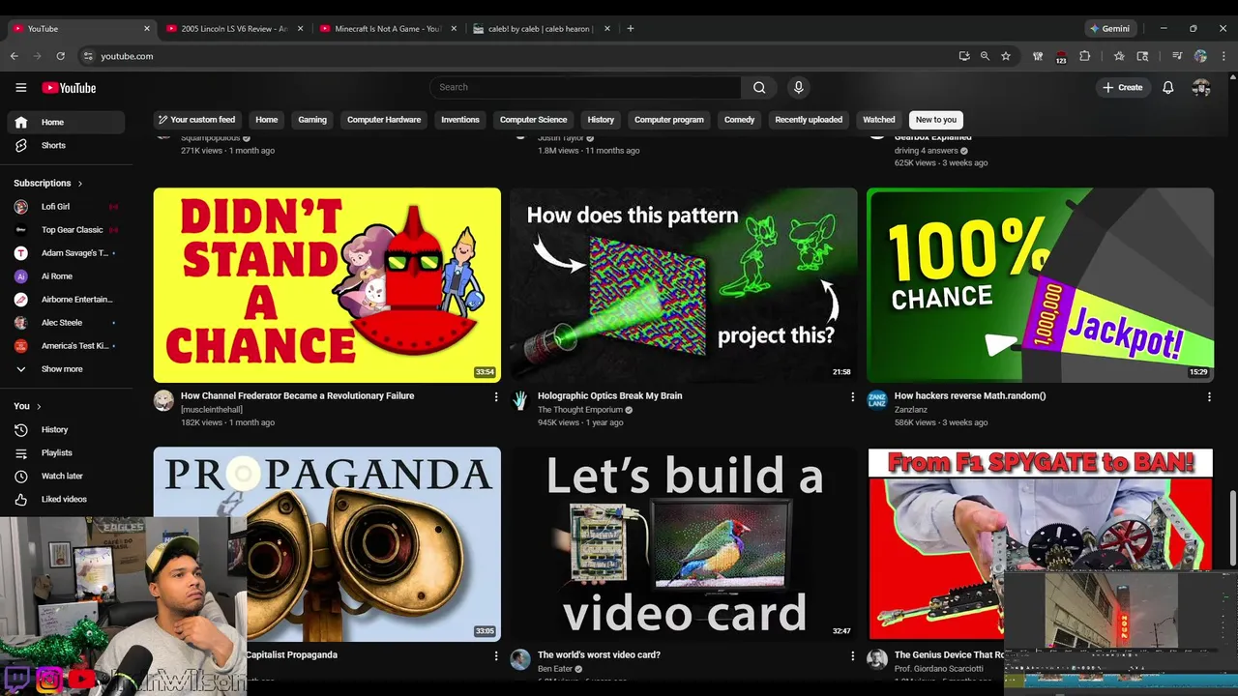Screen dimensions: 1238x696
Task: Open the media control icon in Chrome toolbar
Action: pos(1177,56)
